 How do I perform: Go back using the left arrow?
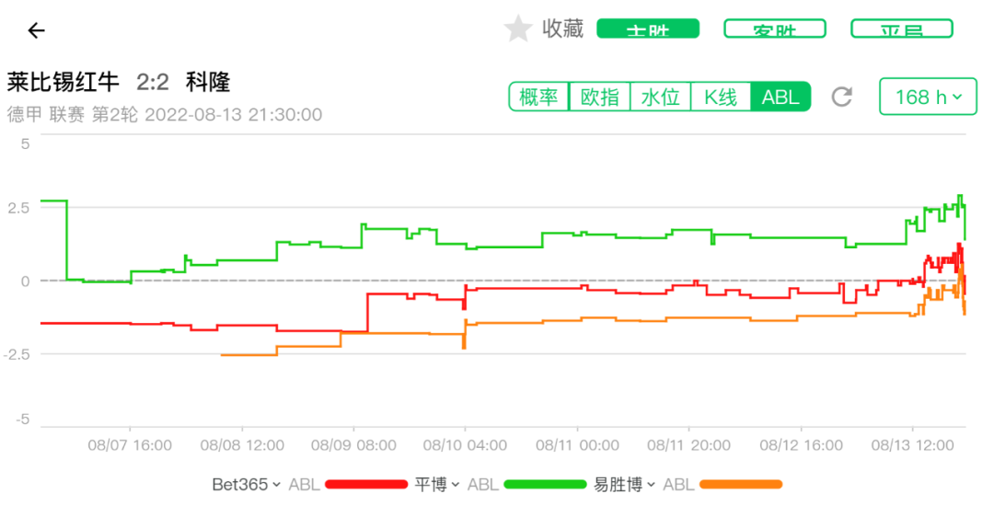[36, 30]
